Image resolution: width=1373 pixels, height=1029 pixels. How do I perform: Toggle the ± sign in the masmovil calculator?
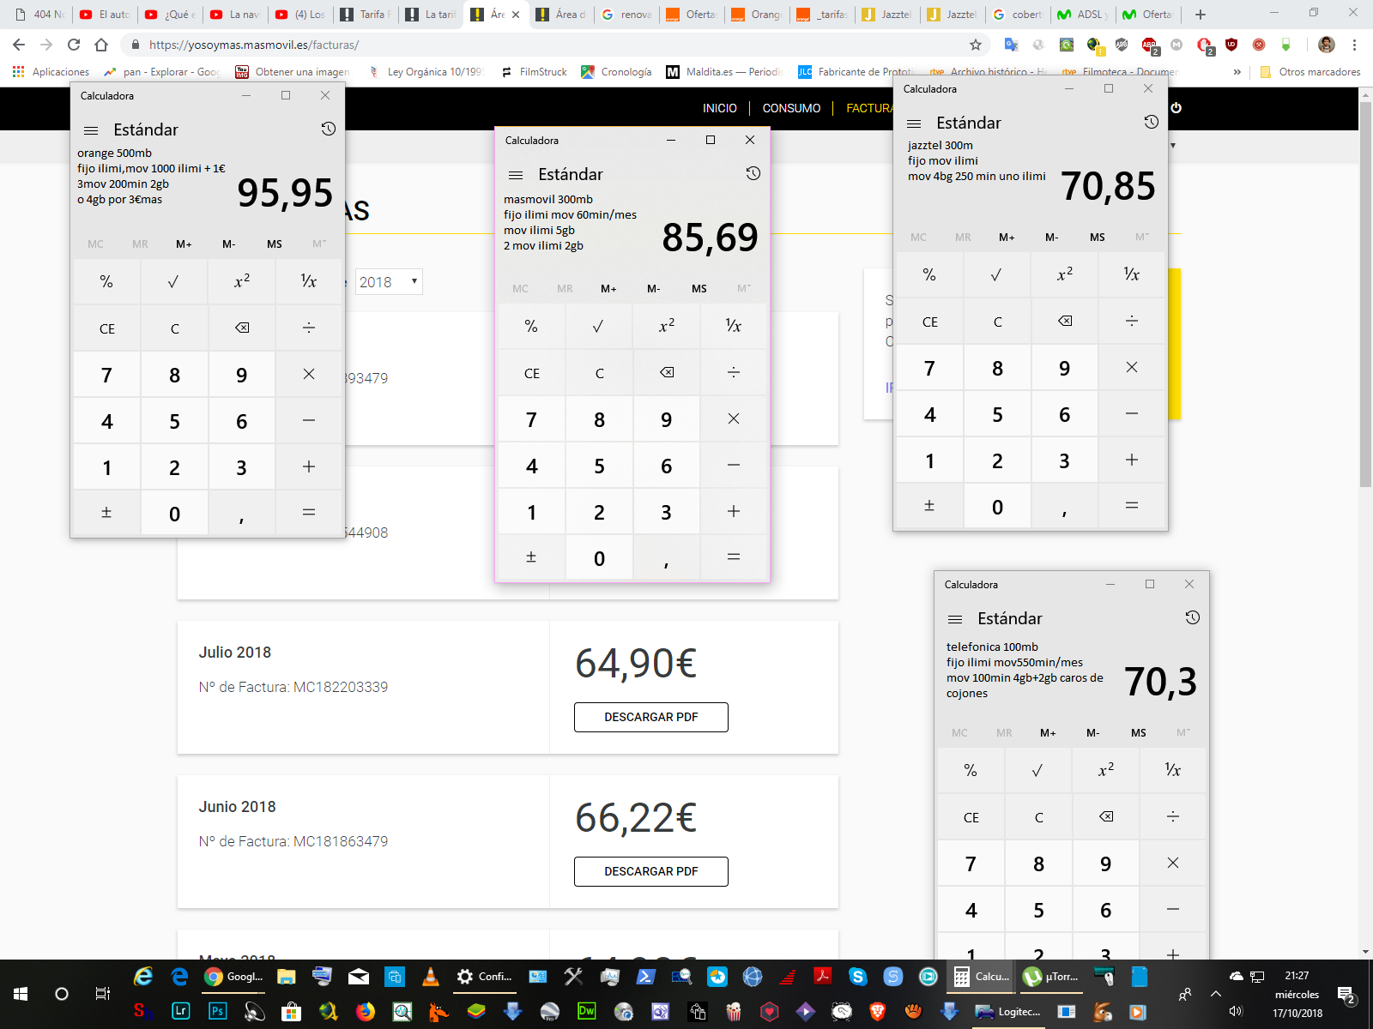coord(531,557)
